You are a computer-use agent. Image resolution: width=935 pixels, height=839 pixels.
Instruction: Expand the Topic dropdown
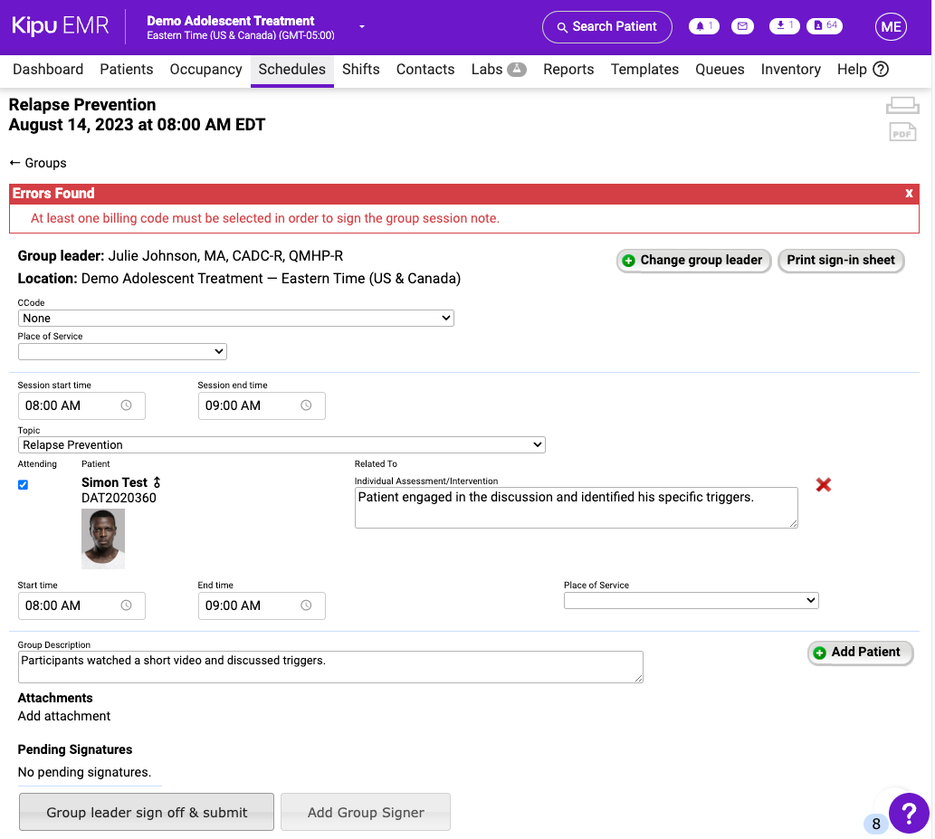pyautogui.click(x=281, y=445)
